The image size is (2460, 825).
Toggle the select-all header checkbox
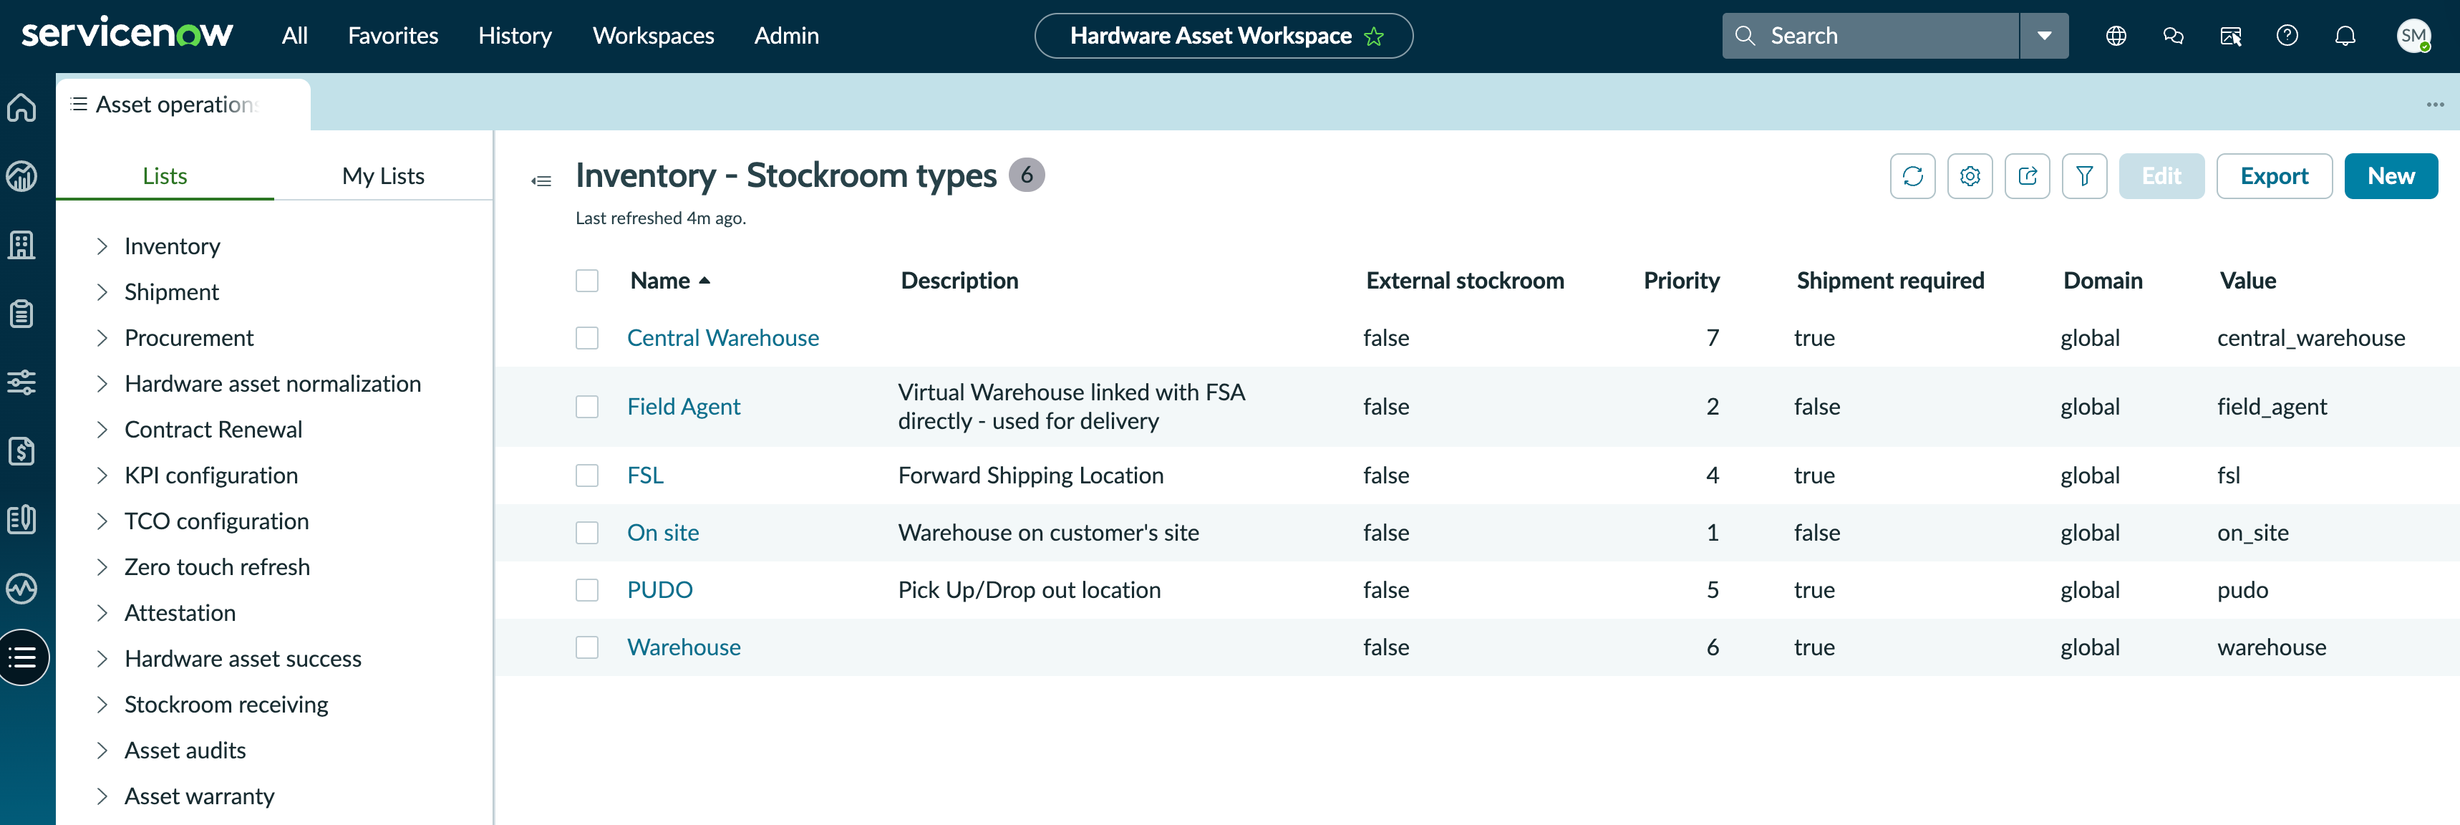[586, 281]
